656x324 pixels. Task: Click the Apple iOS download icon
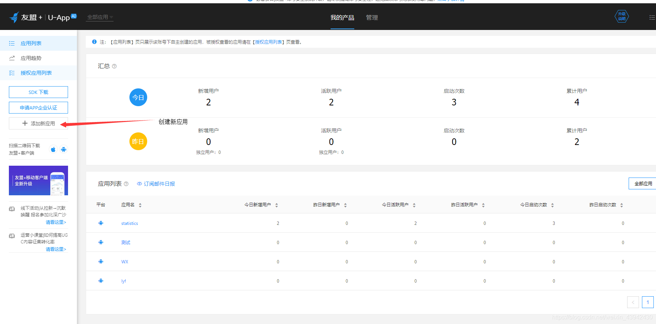tap(53, 149)
